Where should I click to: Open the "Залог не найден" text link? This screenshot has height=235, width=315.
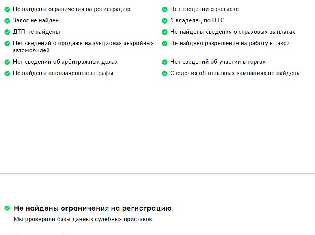pos(36,20)
